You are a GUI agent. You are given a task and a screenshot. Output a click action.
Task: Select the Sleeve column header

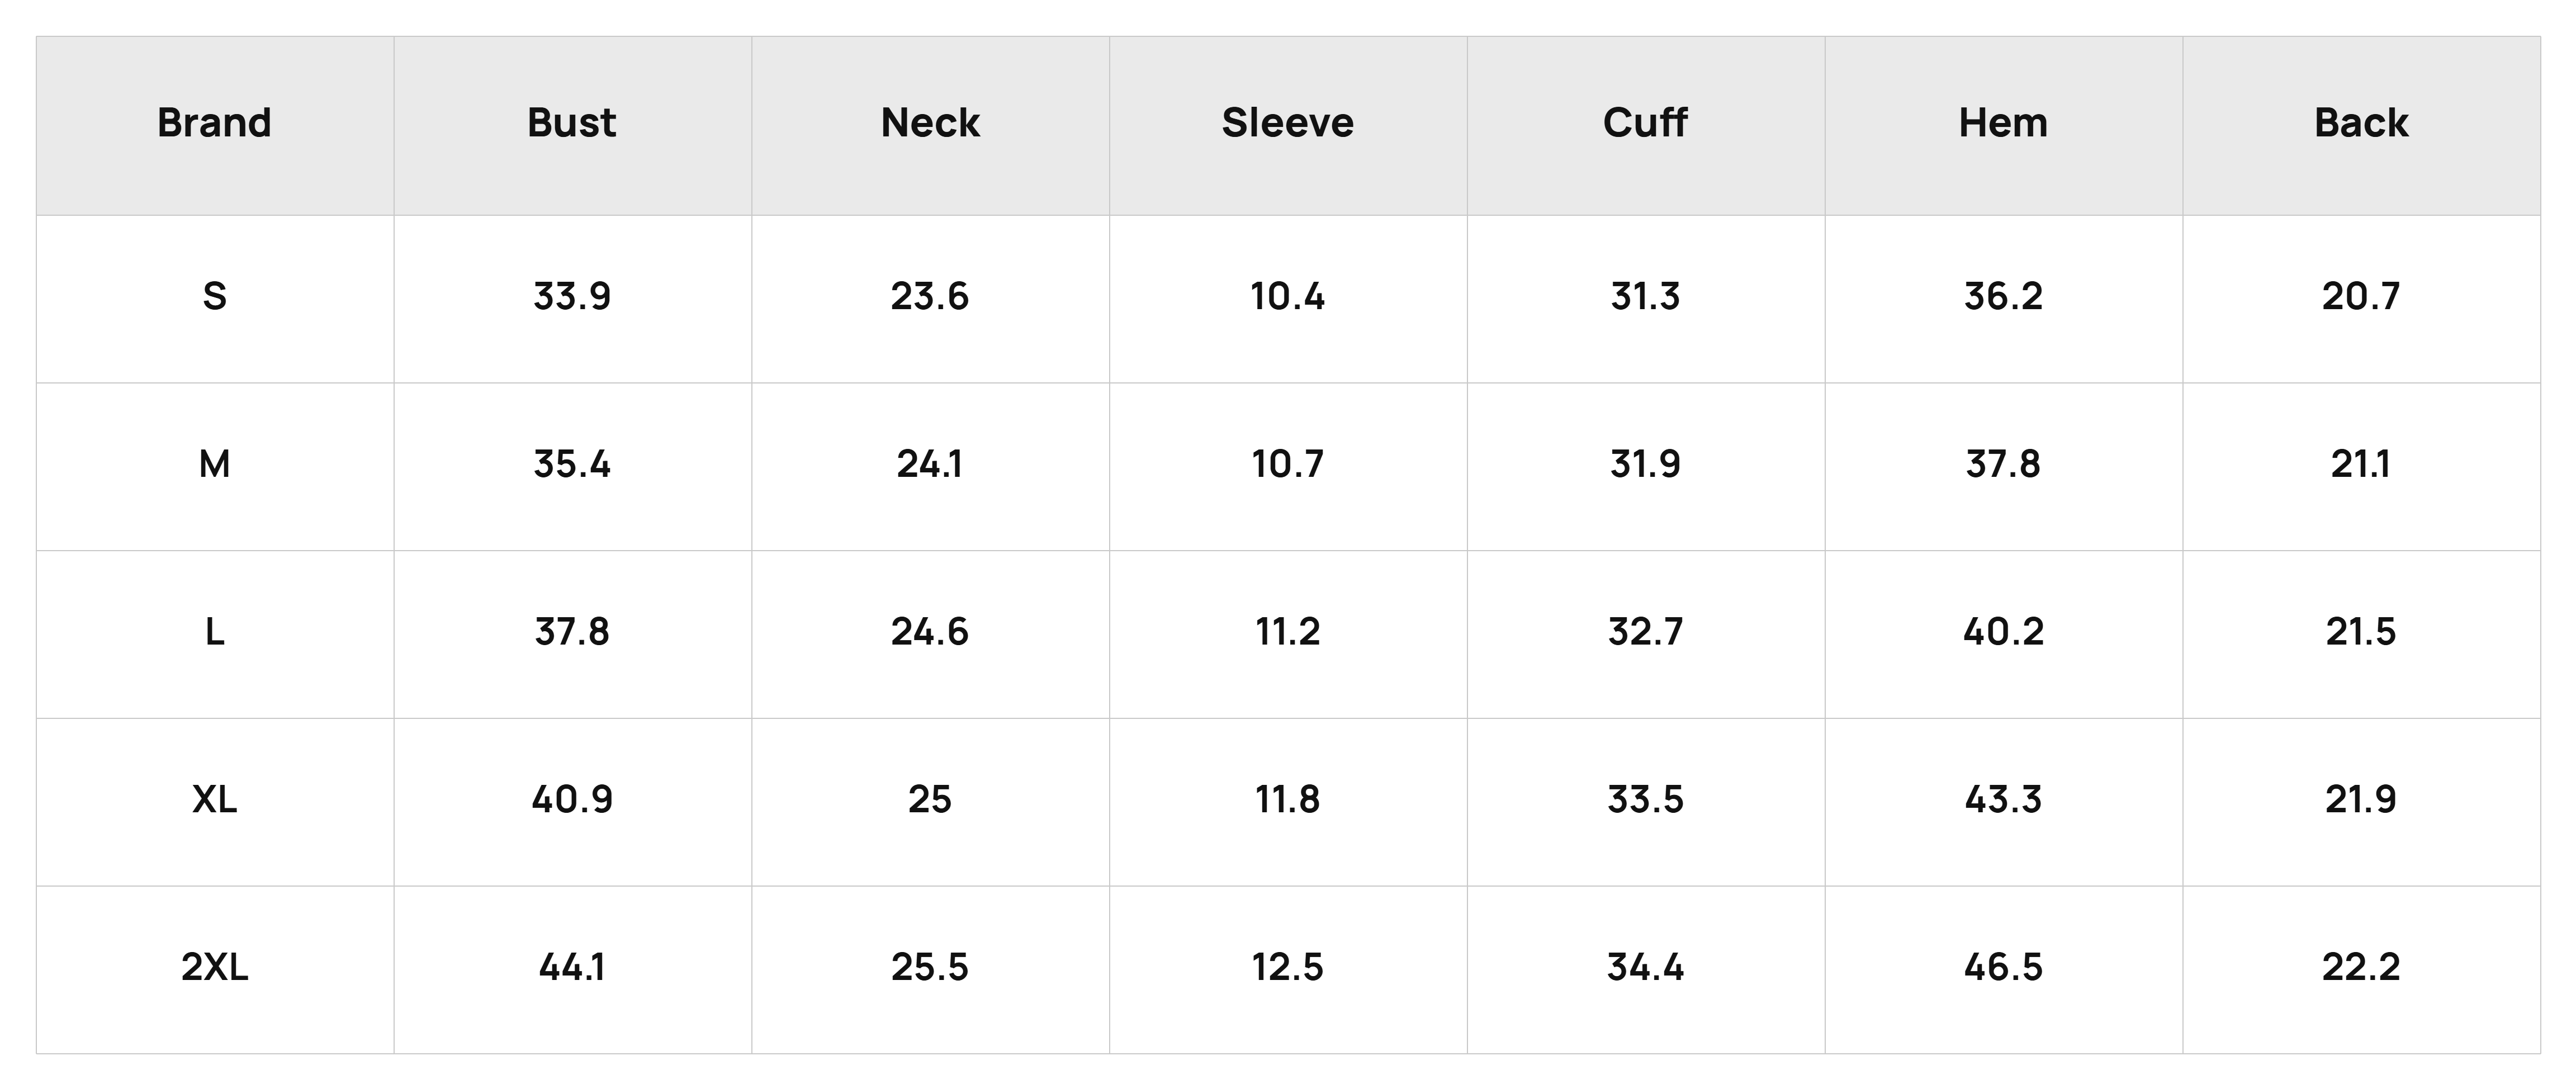(1288, 123)
